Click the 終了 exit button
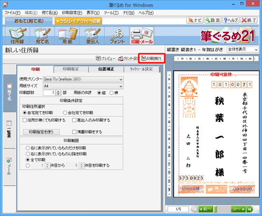This screenshot has height=216, width=262. click(249, 20)
